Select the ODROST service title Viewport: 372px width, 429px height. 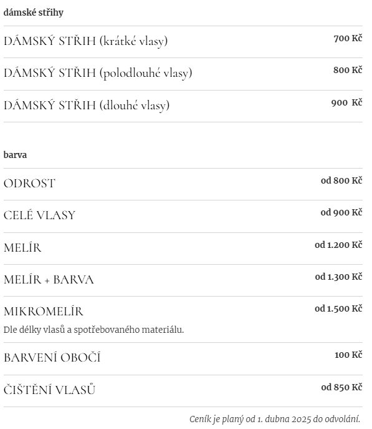point(29,184)
